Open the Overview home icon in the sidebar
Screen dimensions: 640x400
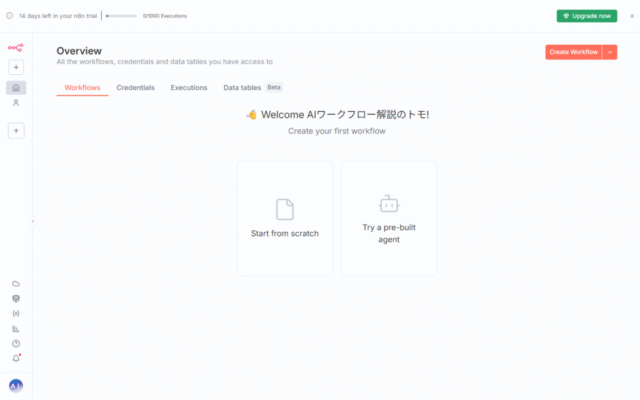pos(16,87)
